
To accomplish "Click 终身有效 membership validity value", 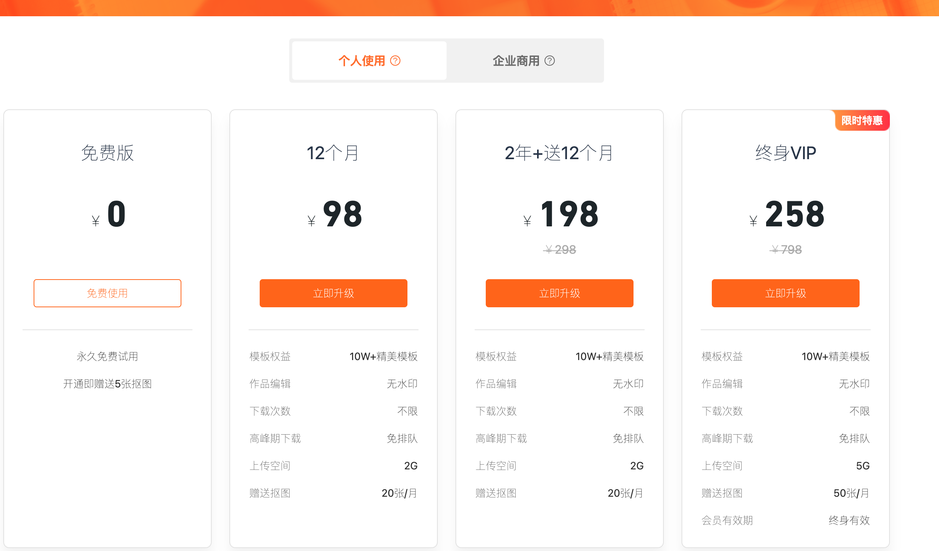I will 848,520.
